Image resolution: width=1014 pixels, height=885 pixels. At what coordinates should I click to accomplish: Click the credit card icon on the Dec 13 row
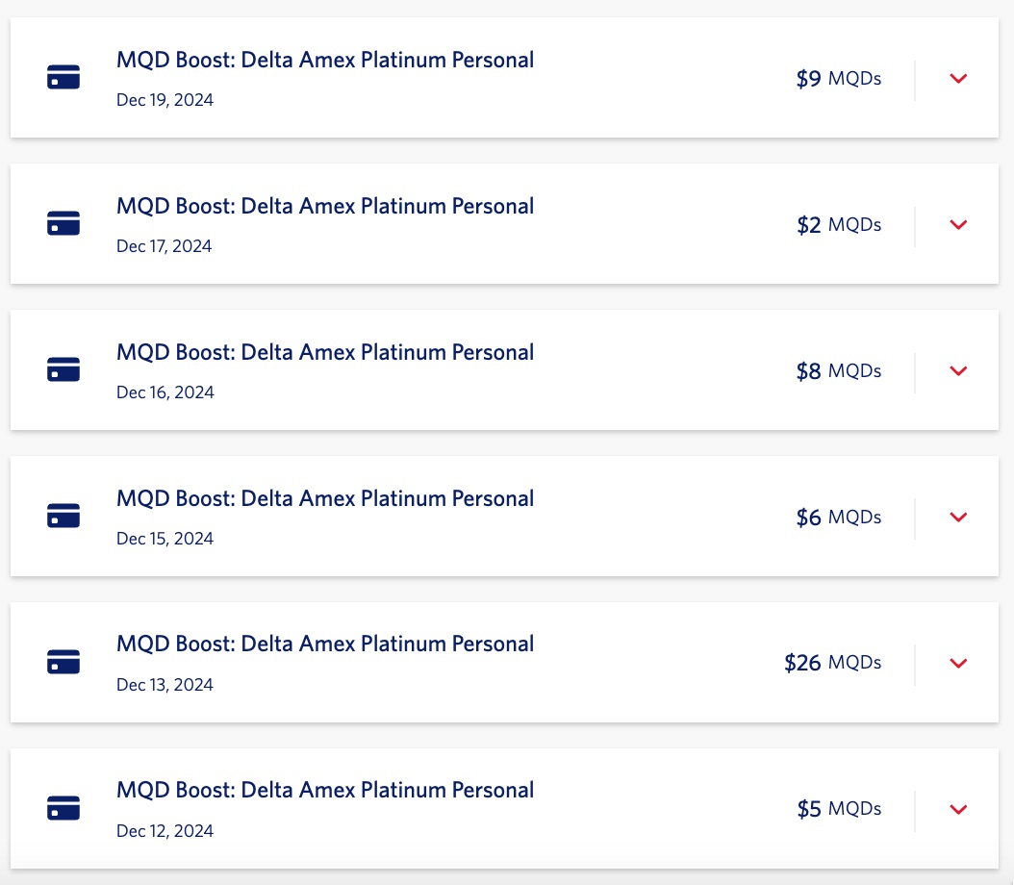(x=63, y=662)
